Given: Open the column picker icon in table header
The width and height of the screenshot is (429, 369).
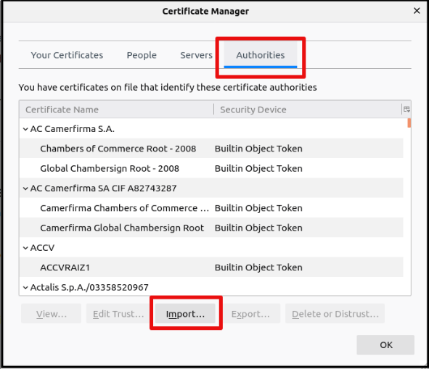Looking at the screenshot, I should (406, 109).
